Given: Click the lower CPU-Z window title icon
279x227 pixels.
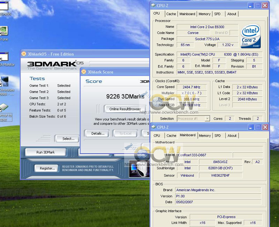Looking at the screenshot, I should [x=153, y=127].
